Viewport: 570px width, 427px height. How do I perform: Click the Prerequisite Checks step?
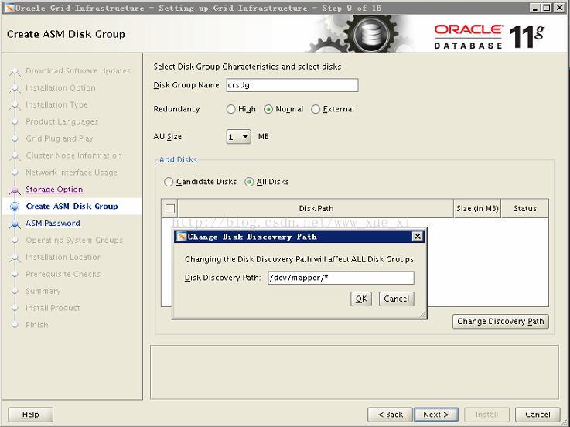point(63,275)
